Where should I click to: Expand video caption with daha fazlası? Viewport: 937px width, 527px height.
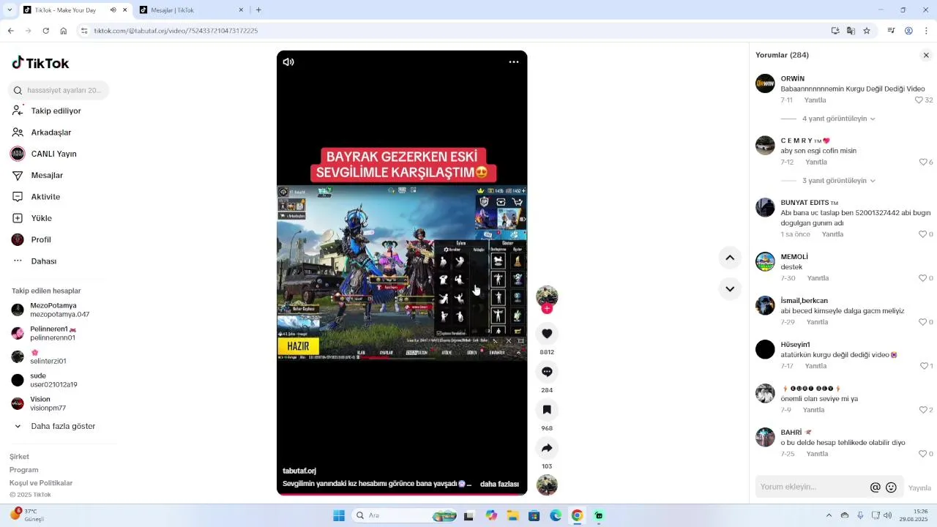pos(499,484)
